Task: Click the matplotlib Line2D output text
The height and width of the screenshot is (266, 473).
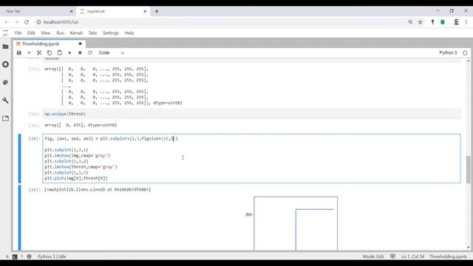Action: (98, 189)
